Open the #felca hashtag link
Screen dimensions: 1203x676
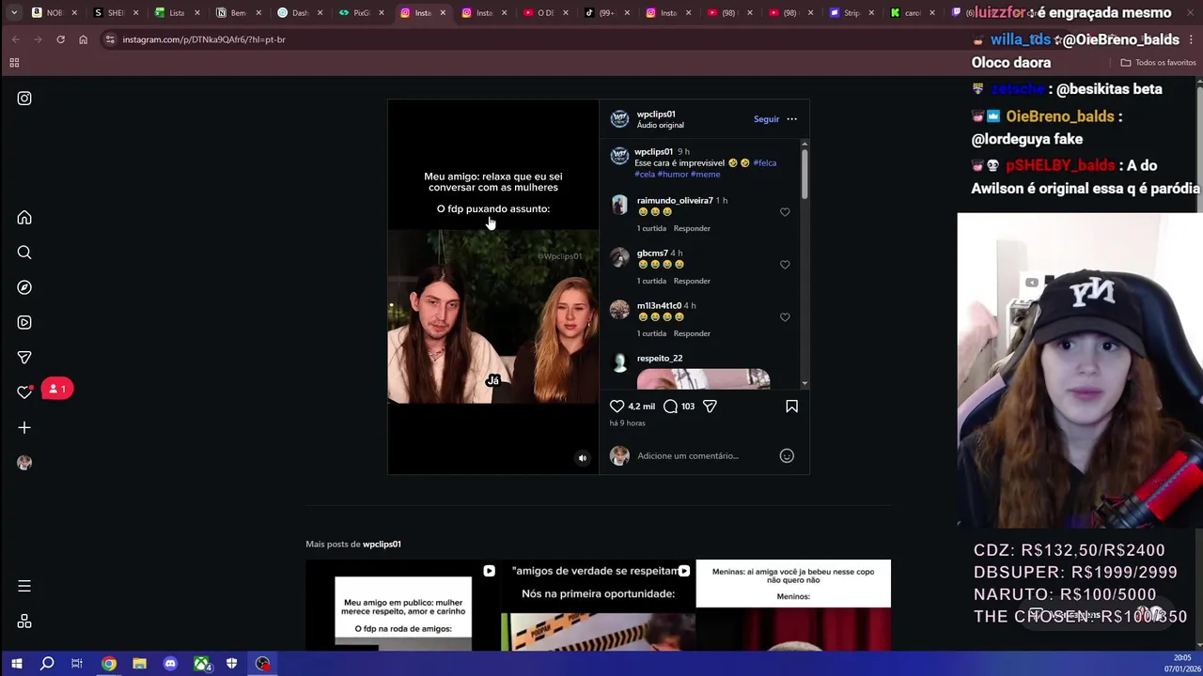click(x=764, y=163)
